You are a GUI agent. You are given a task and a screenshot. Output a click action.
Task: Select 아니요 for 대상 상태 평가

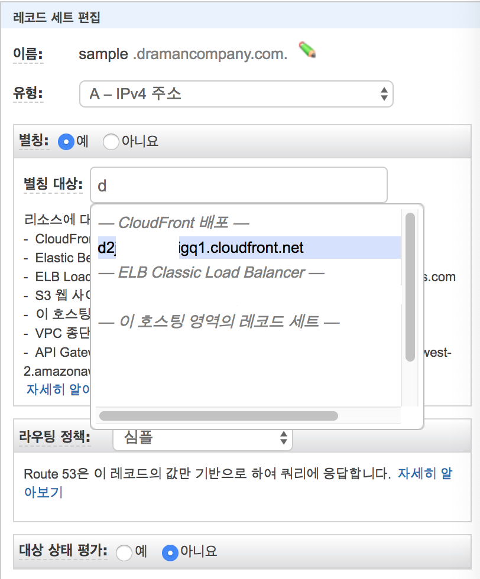click(x=170, y=553)
